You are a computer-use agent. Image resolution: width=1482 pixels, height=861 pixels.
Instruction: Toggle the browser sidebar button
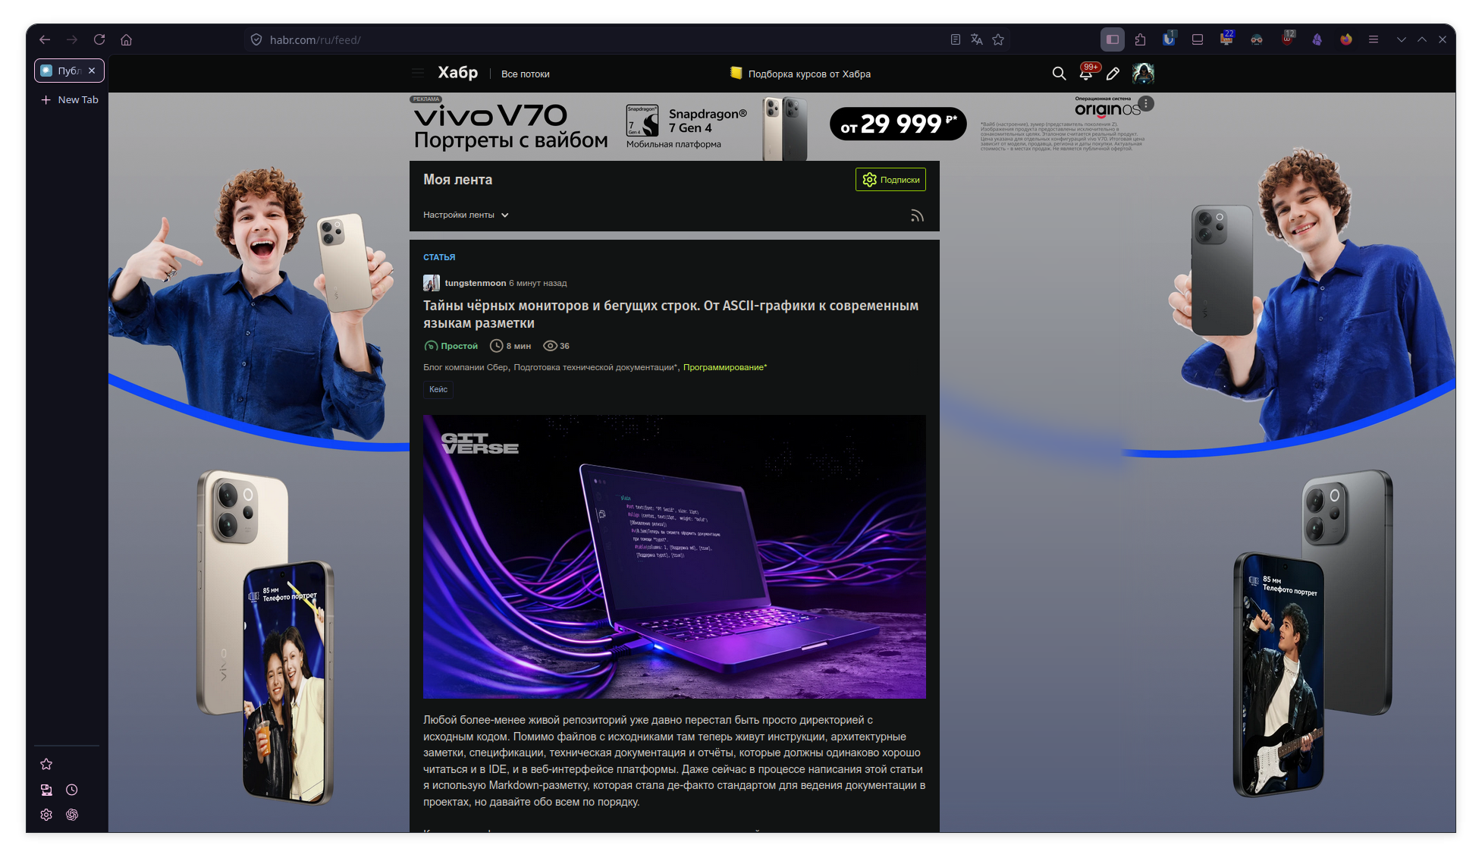click(1113, 39)
